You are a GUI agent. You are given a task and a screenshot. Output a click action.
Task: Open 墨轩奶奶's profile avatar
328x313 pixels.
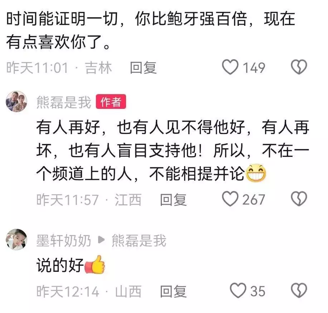16,239
